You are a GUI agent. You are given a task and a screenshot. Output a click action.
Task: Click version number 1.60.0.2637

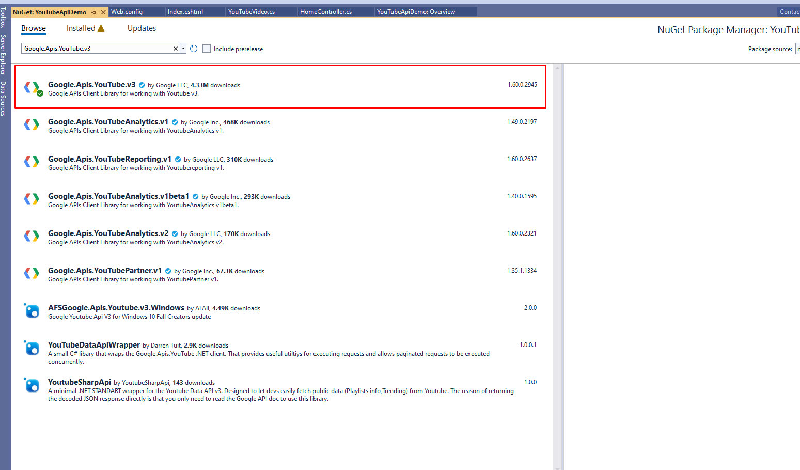tap(522, 159)
